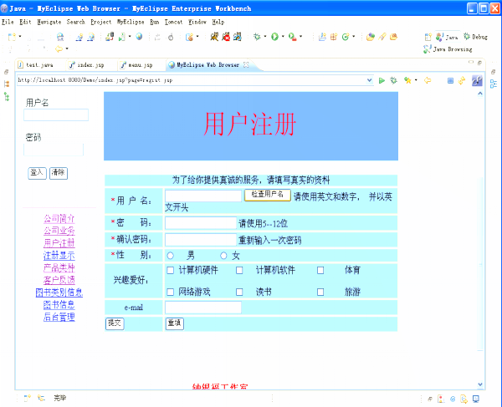Click the Debug bug icon in main toolbar
502x407 pixels.
[x=257, y=37]
